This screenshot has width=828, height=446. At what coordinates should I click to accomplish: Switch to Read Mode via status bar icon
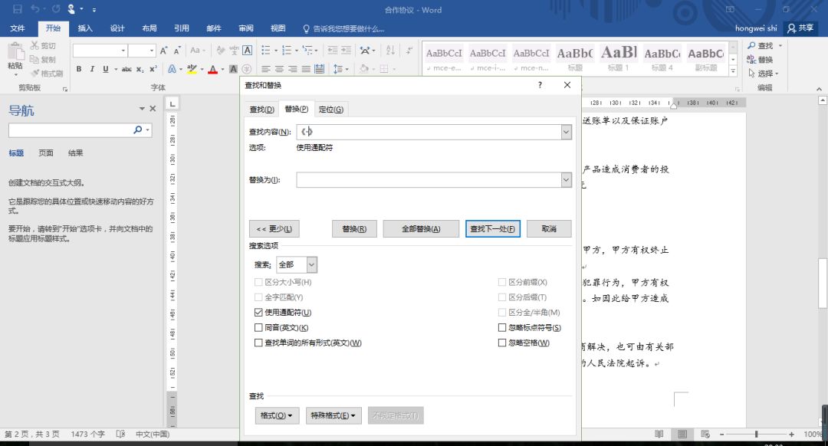[658, 434]
